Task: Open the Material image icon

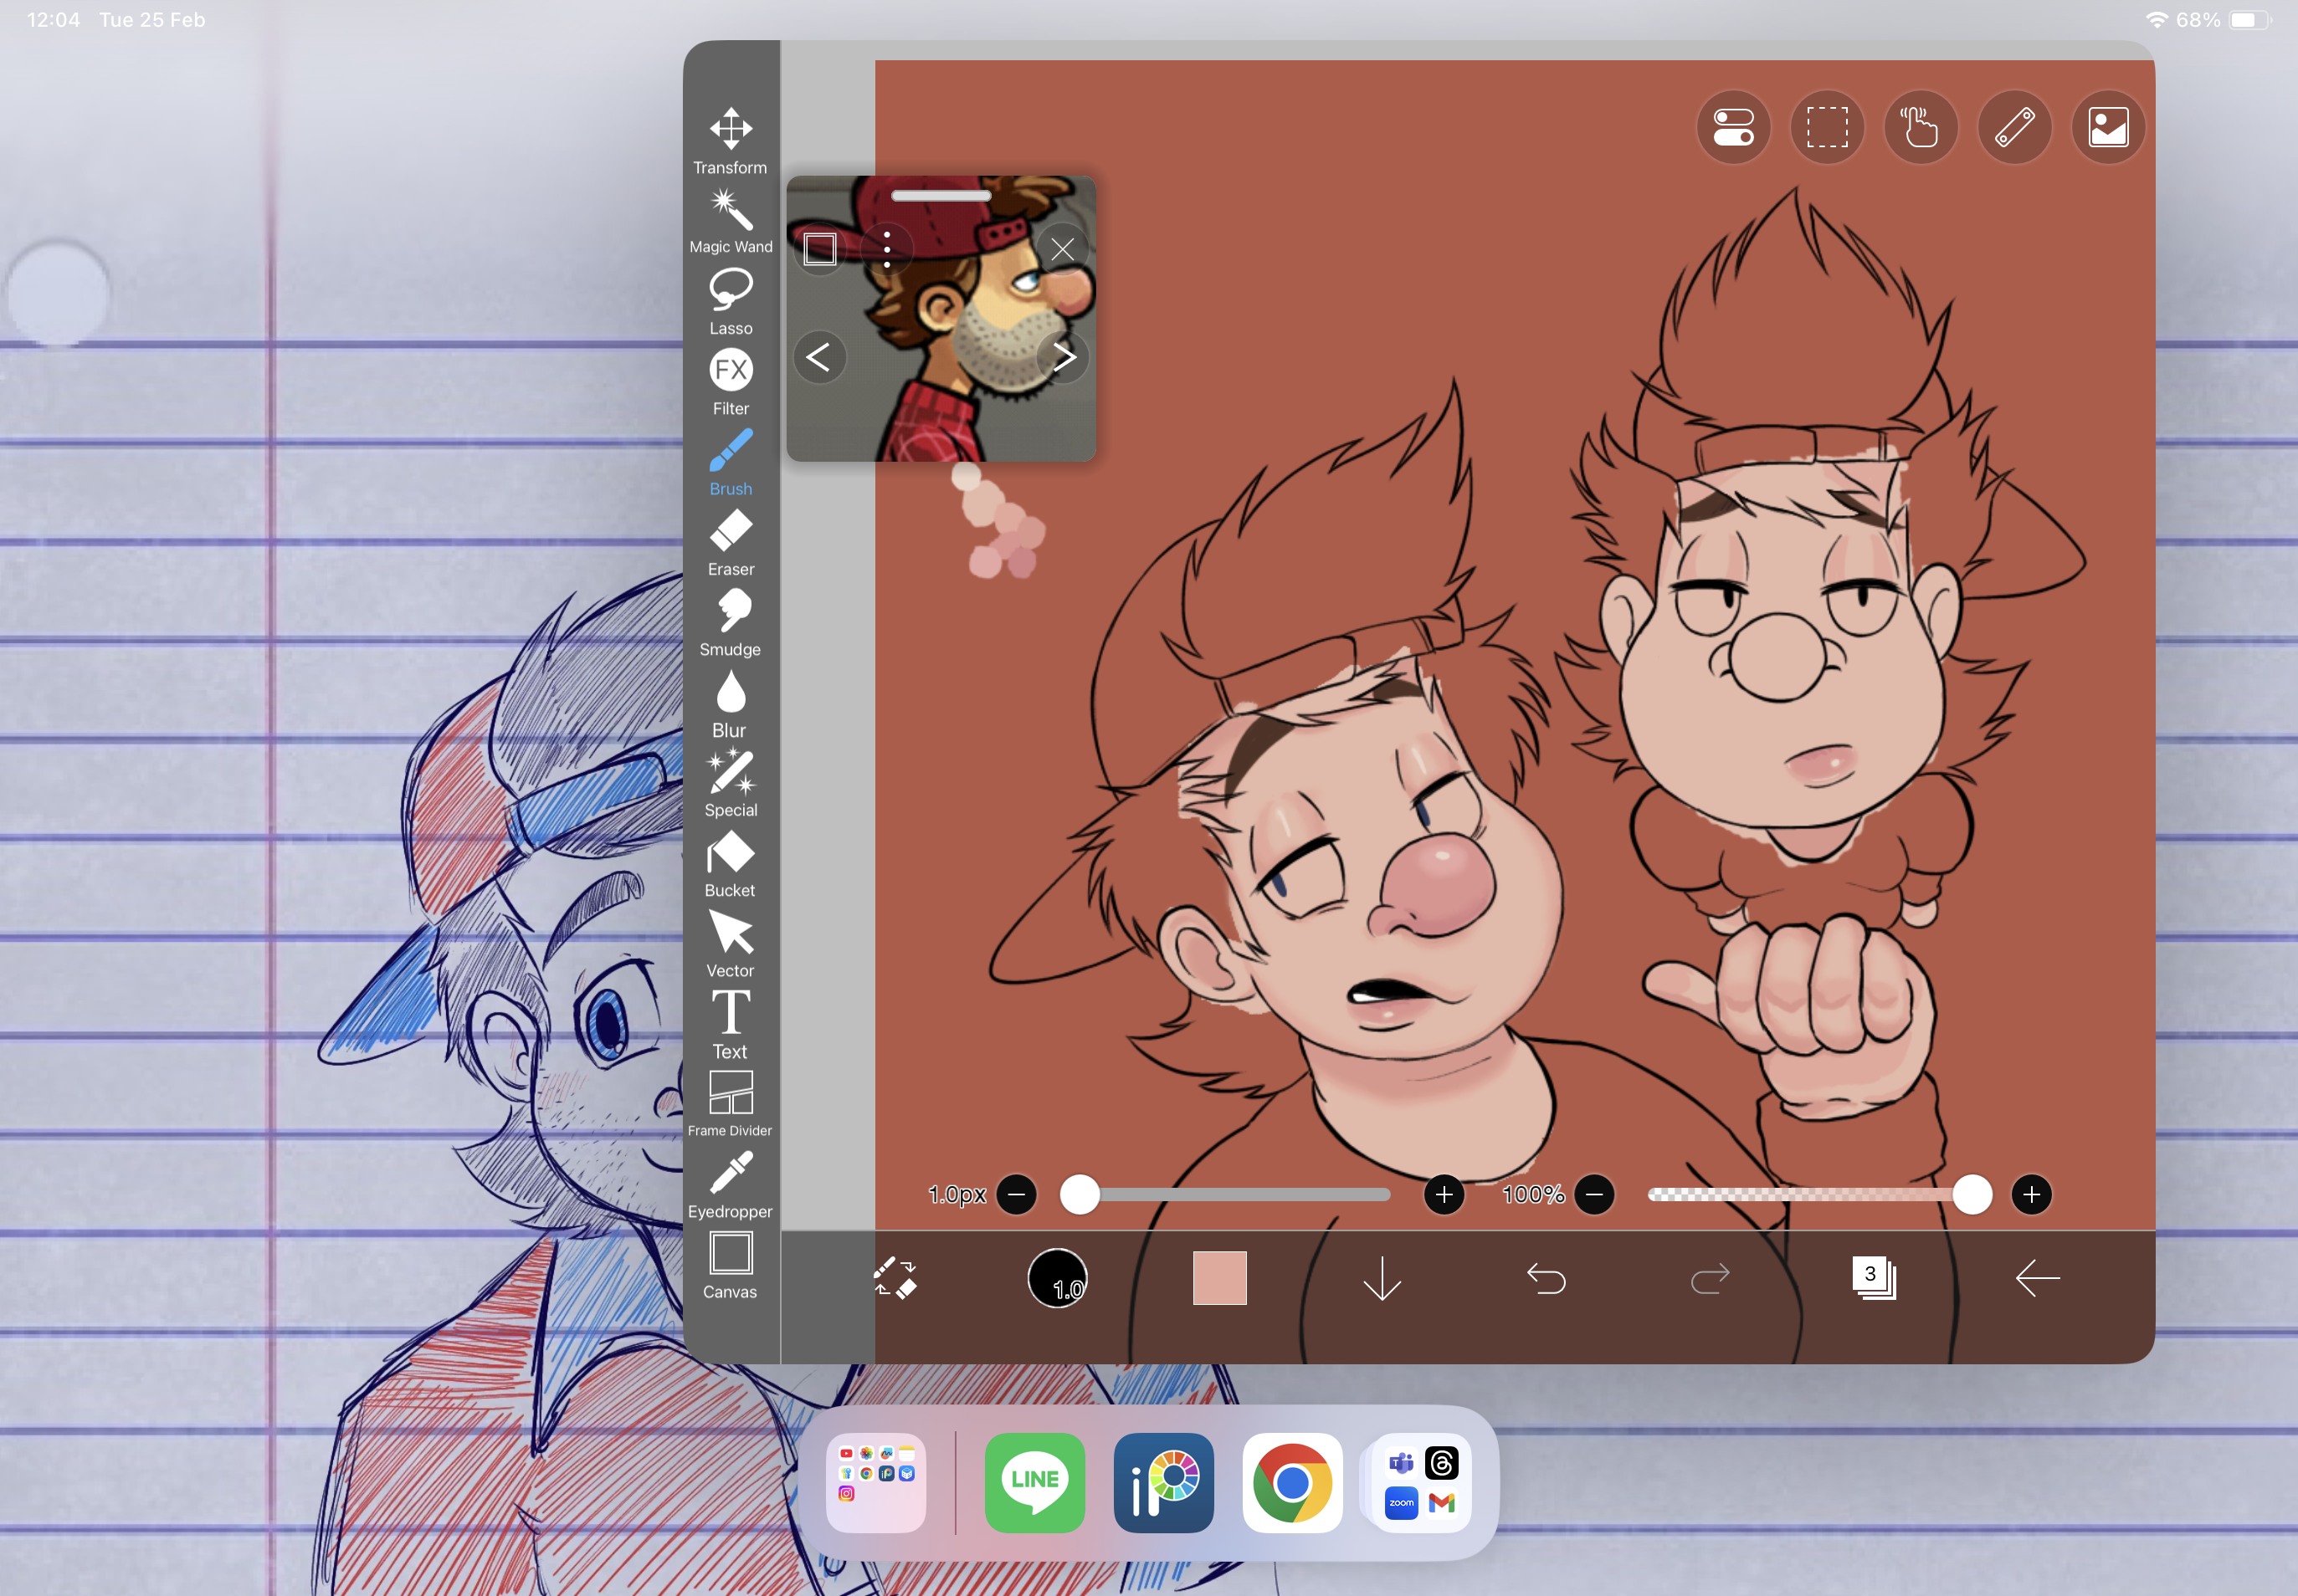Action: click(x=2108, y=128)
